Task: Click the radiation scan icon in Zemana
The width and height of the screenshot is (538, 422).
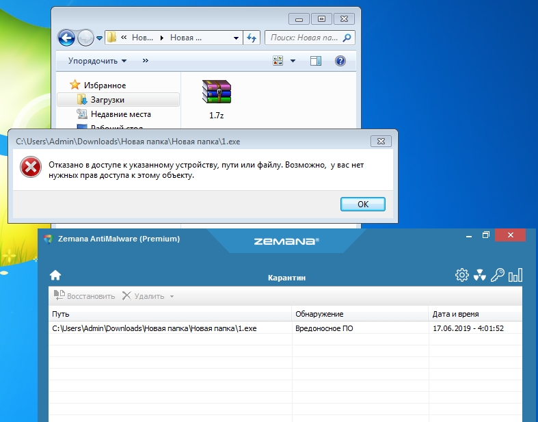Action: (x=480, y=275)
